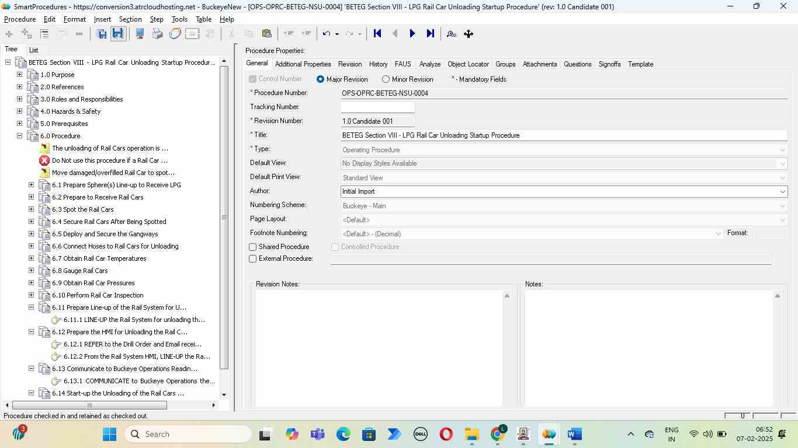798x448 pixels.
Task: Click the indent toolbar icon
Action: [306, 34]
